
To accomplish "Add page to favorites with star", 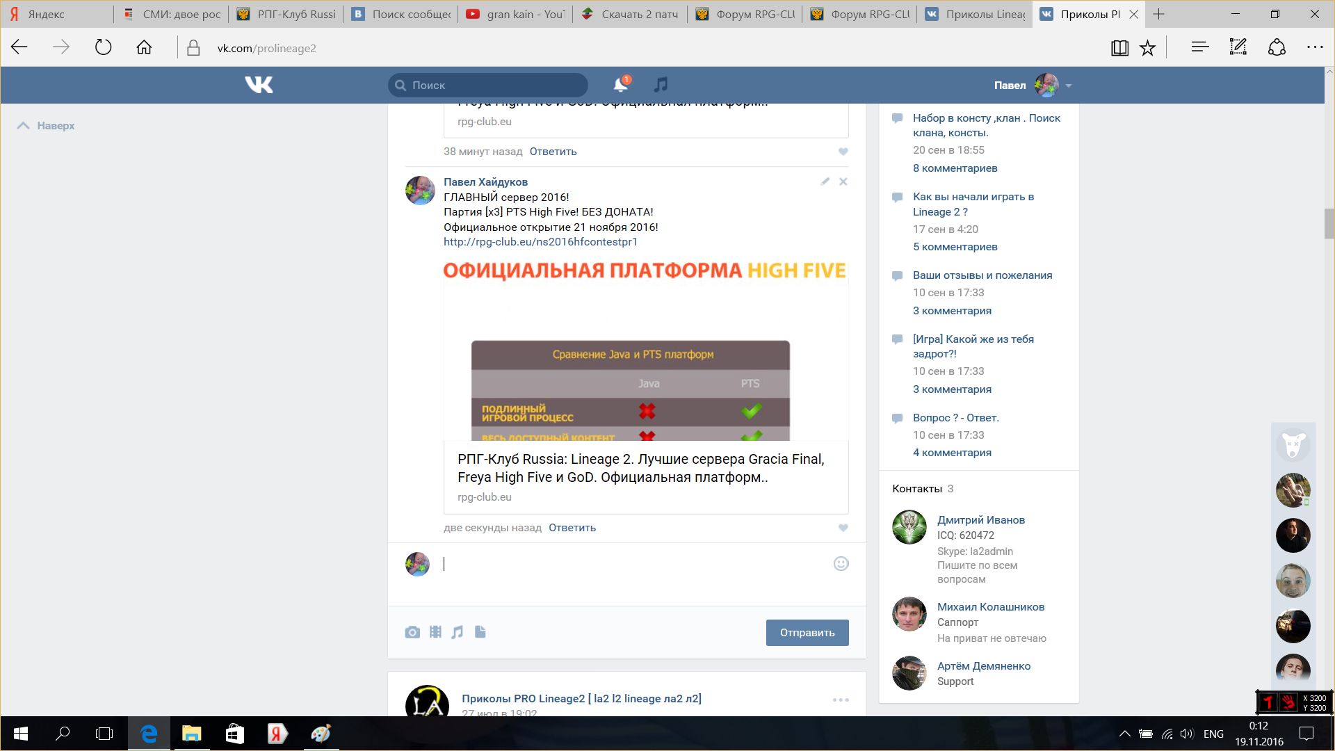I will 1147,48.
